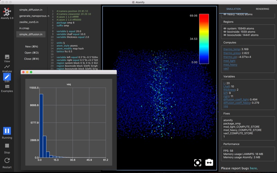The image size is (277, 173).
Task: Click the Atomify 2.0 logo
Action: point(7,12)
